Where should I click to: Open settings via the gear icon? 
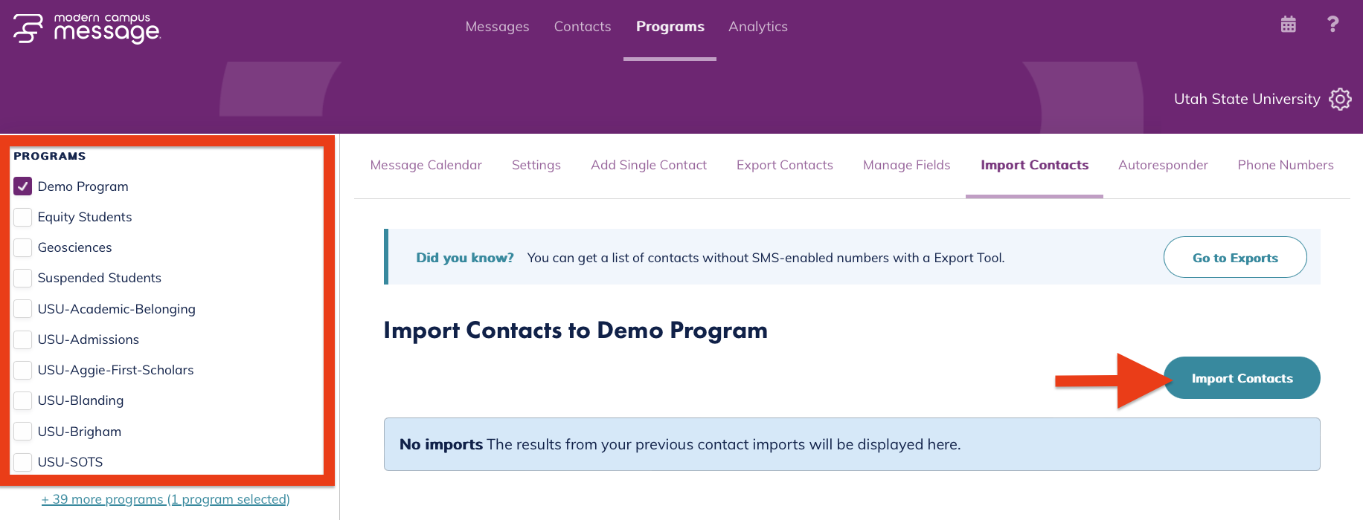(1340, 99)
